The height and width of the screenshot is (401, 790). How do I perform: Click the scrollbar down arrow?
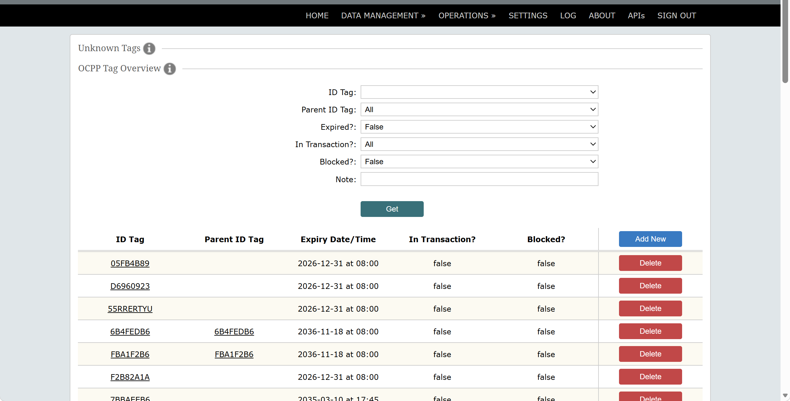785,395
